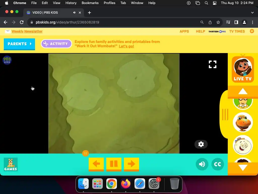Viewport: 258px width, 194px height.
Task: Expand the tab search chevron
Action: [x=252, y=13]
